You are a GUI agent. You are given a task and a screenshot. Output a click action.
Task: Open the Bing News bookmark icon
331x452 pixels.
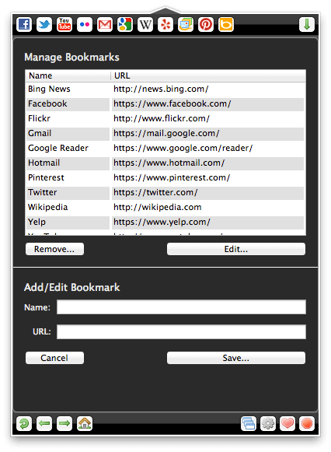[226, 24]
